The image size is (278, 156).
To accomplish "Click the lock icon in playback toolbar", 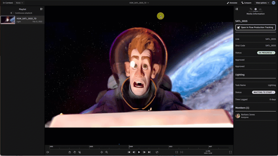I will click(69, 152).
